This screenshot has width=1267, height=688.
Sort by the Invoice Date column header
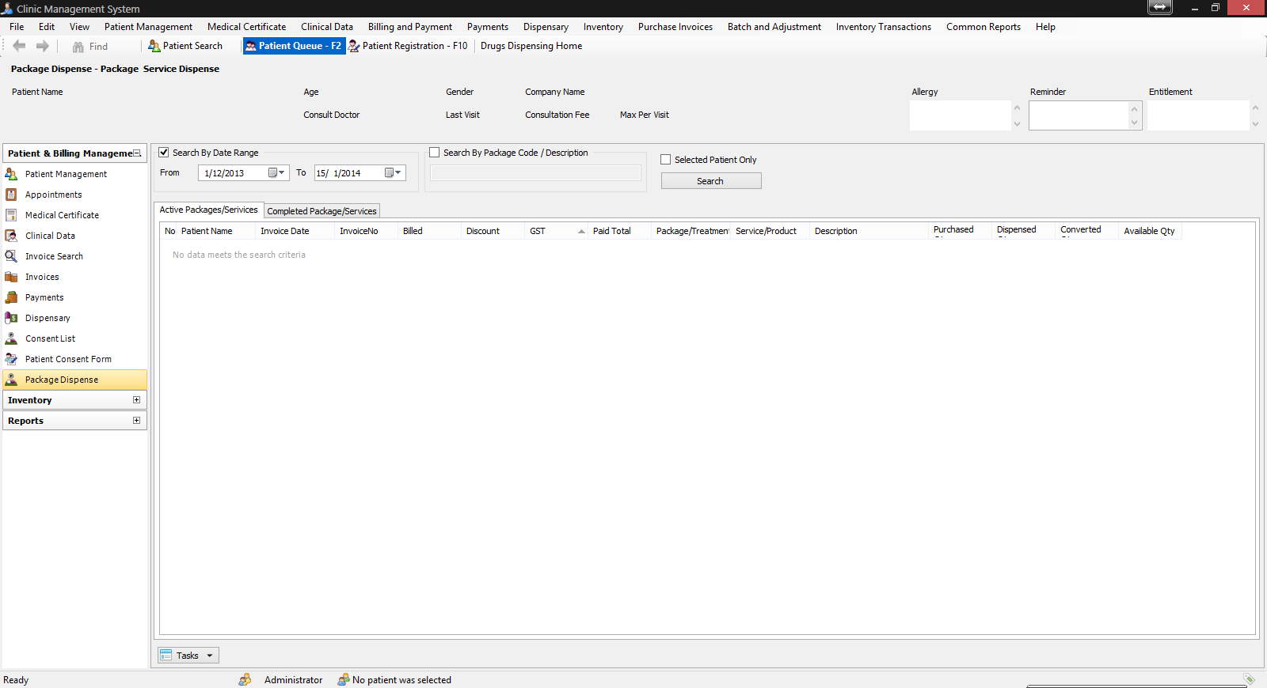[x=295, y=231]
